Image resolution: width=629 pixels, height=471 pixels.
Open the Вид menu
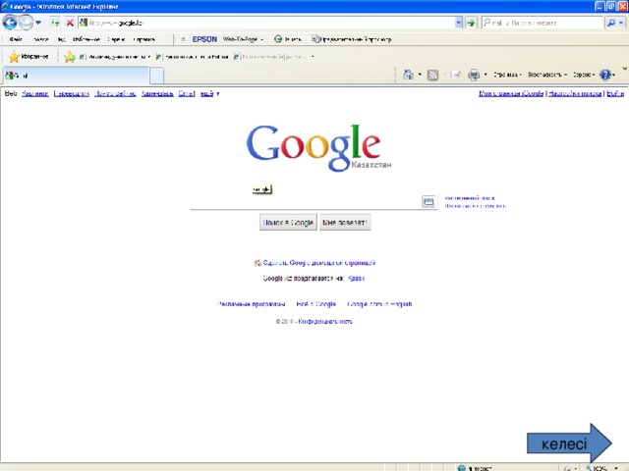coord(61,39)
